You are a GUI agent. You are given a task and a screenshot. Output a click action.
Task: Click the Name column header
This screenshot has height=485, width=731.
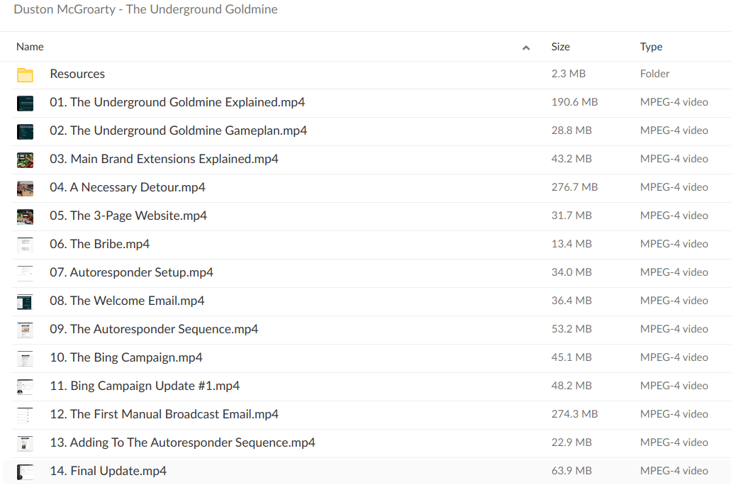tap(30, 47)
